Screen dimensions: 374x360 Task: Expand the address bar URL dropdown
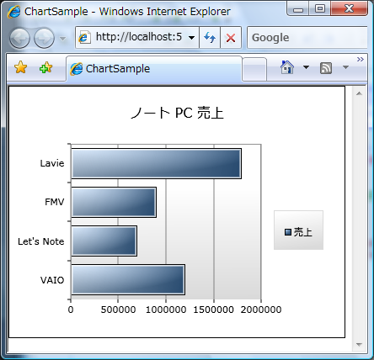point(191,38)
